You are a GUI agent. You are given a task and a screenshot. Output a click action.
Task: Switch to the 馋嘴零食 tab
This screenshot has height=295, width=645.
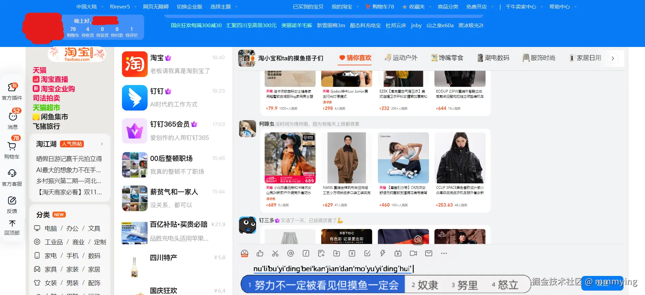(447, 58)
